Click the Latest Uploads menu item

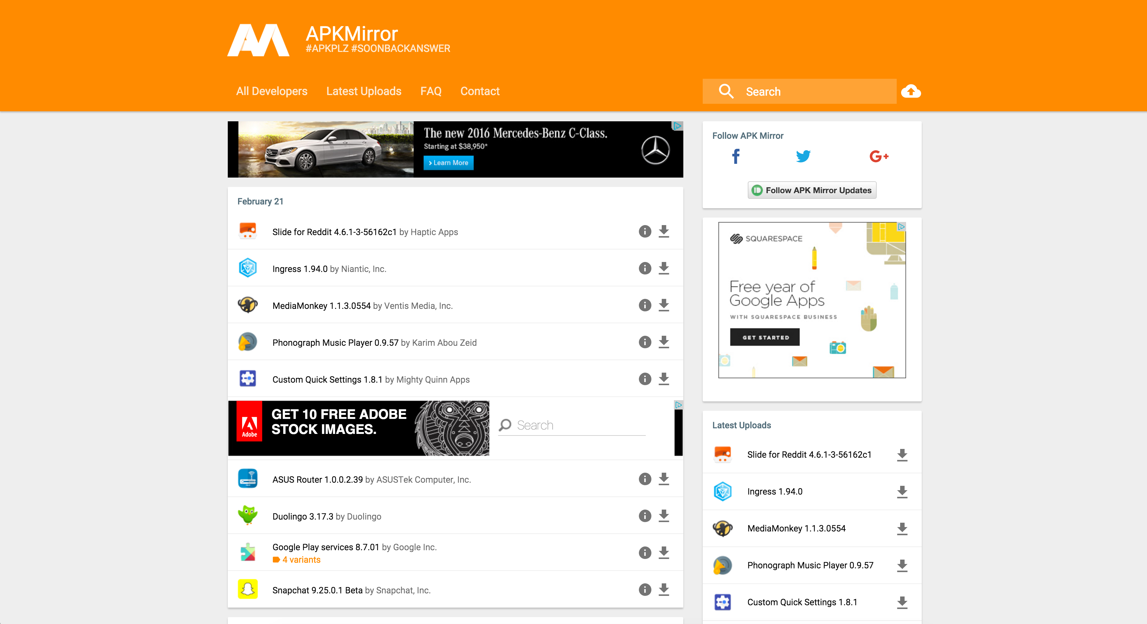click(x=364, y=91)
